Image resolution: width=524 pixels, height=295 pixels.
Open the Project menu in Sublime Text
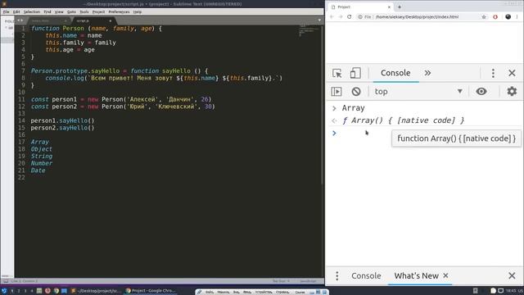pyautogui.click(x=98, y=11)
